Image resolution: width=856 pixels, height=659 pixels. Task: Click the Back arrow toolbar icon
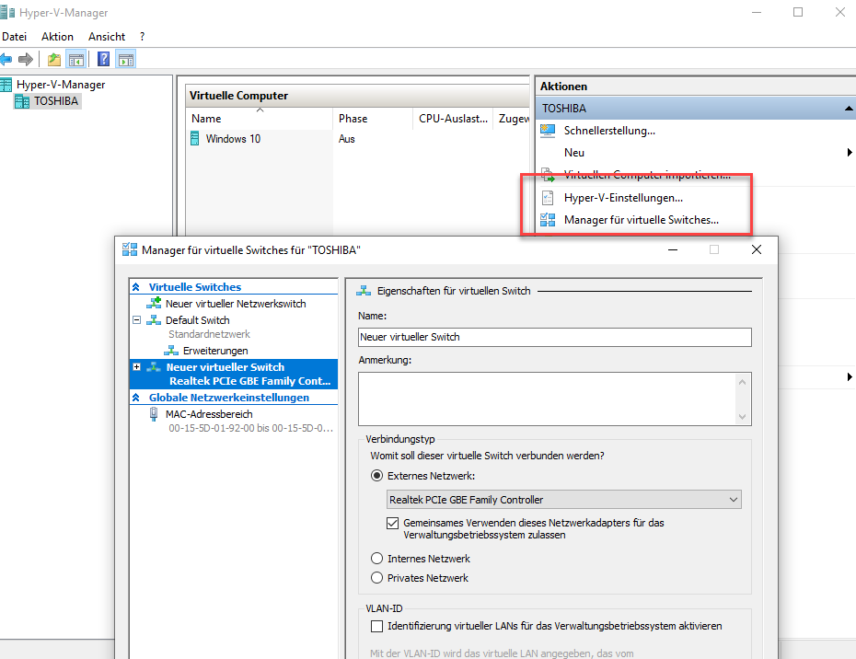pyautogui.click(x=6, y=59)
